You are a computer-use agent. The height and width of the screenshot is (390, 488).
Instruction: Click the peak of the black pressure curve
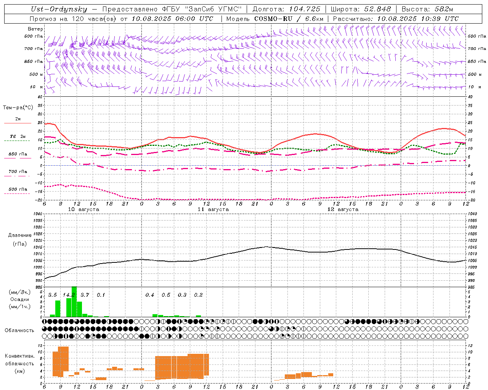tap(266, 247)
